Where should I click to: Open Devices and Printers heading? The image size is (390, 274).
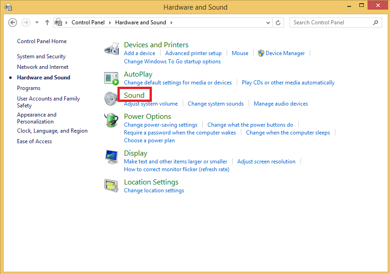click(x=156, y=45)
